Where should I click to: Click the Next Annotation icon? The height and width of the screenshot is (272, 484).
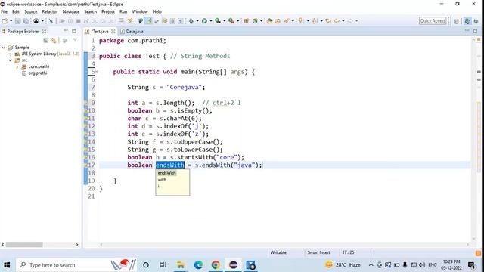point(301,21)
